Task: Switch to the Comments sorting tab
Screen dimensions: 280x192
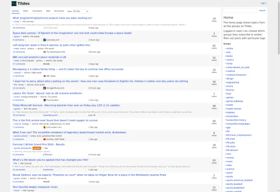Action: click(x=37, y=11)
